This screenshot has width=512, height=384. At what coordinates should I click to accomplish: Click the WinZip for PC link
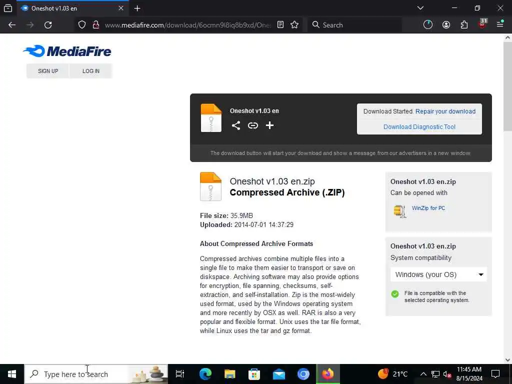[x=428, y=208]
